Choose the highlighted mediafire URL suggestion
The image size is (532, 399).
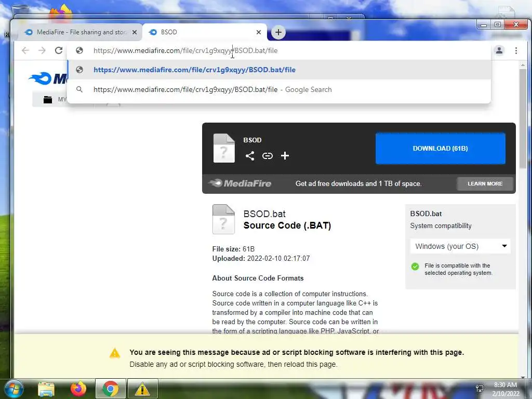279,70
